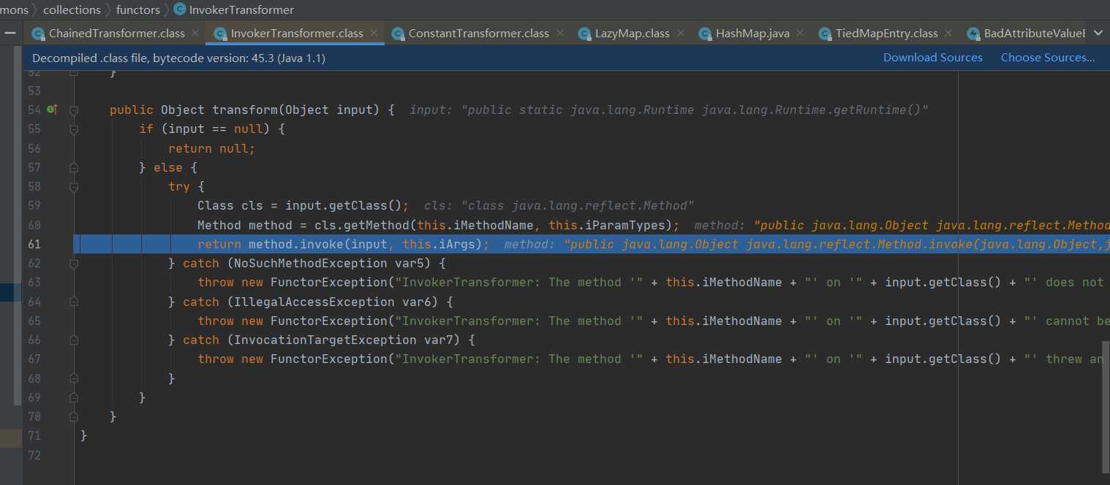This screenshot has height=485, width=1110.
Task: Collapse the transform method fold on line 54
Action: point(74,110)
